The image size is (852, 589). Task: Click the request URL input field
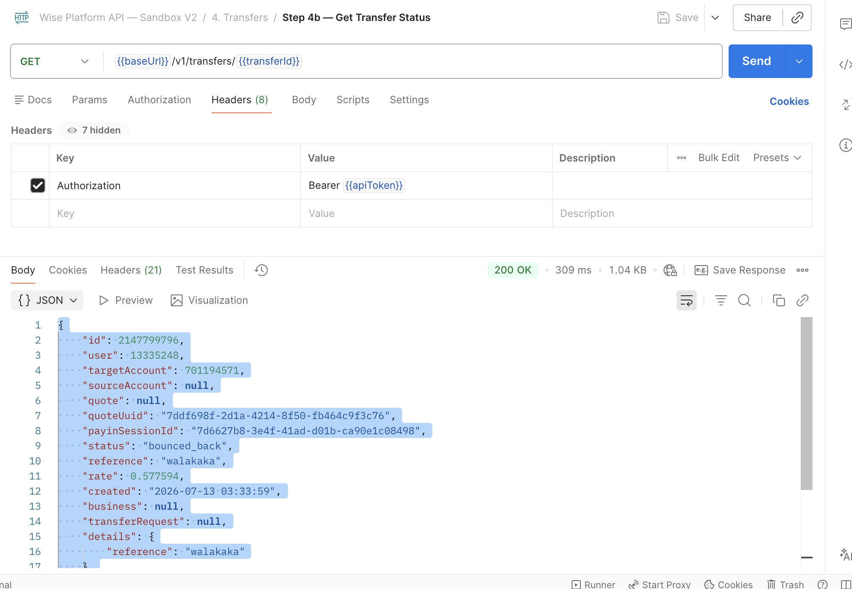[x=413, y=61]
